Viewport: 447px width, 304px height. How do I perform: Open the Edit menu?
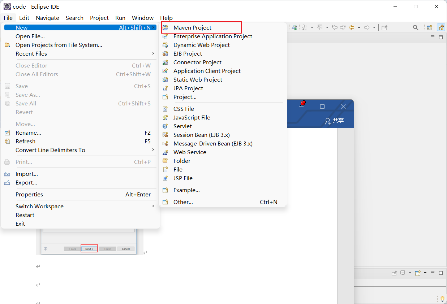24,18
